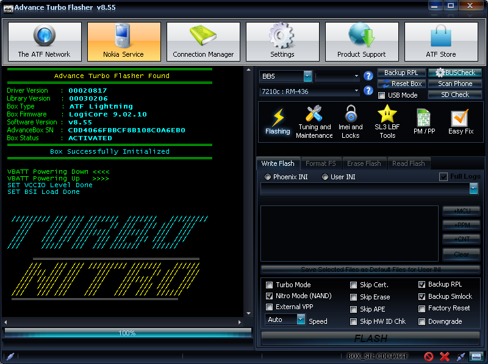Open The ATF Network section
Image resolution: width=488 pixels, height=364 pixels.
pyautogui.click(x=45, y=41)
